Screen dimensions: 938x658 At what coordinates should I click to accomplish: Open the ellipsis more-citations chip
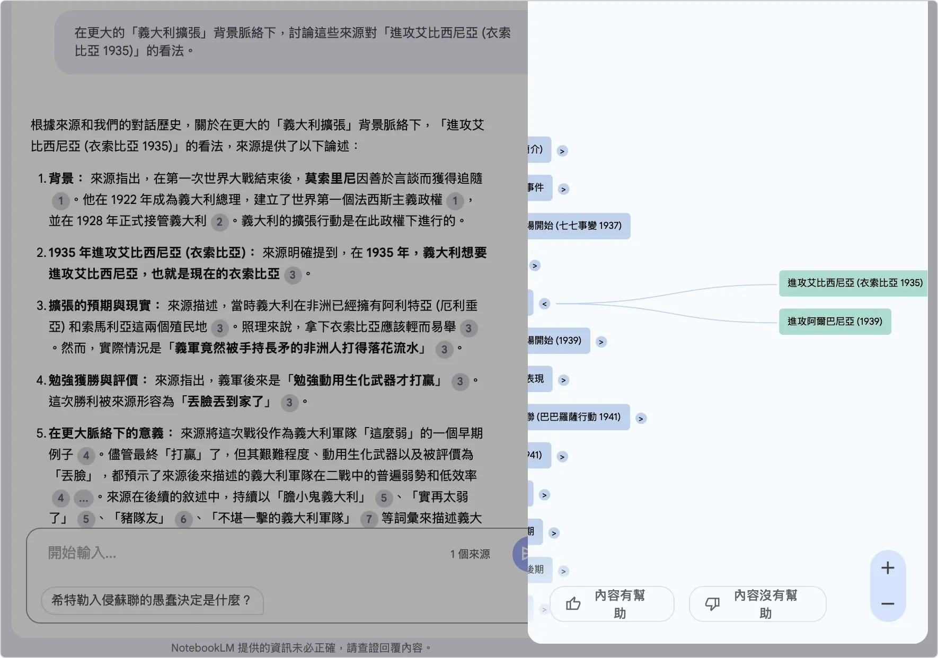83,498
